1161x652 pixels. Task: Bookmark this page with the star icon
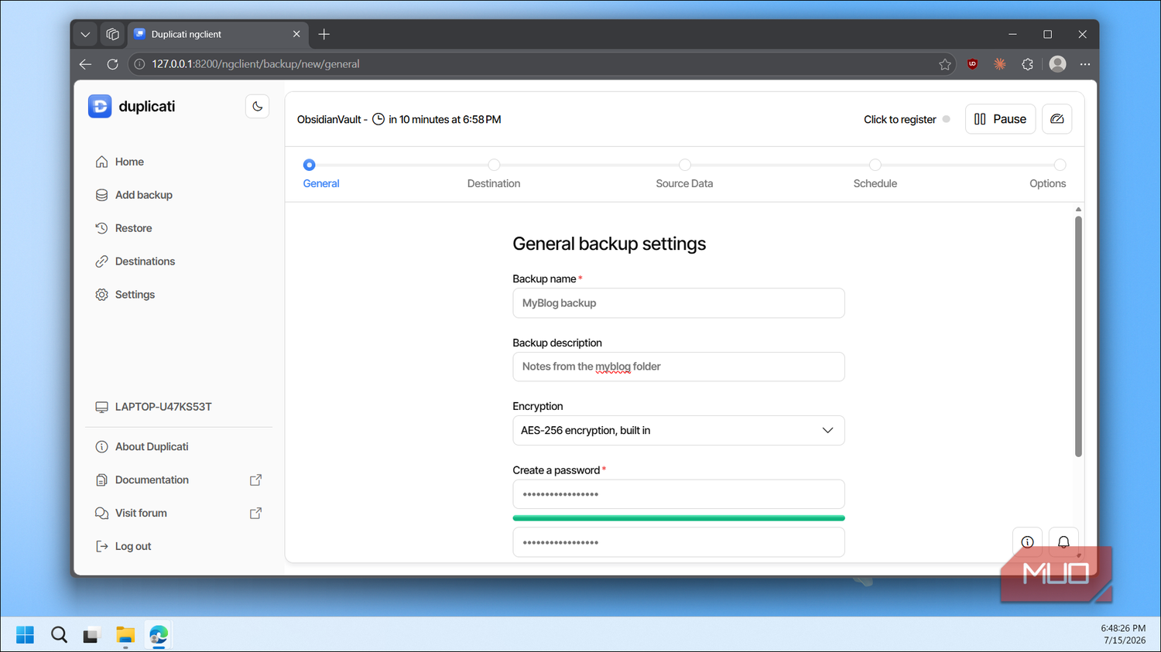[944, 64]
